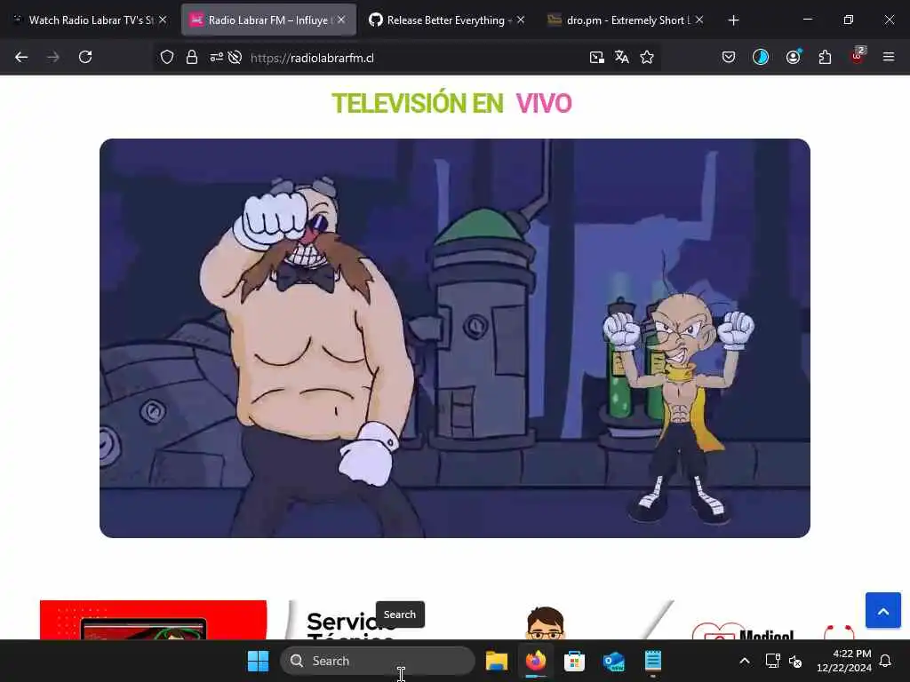Click the muted volume tray icon

pos(795,661)
